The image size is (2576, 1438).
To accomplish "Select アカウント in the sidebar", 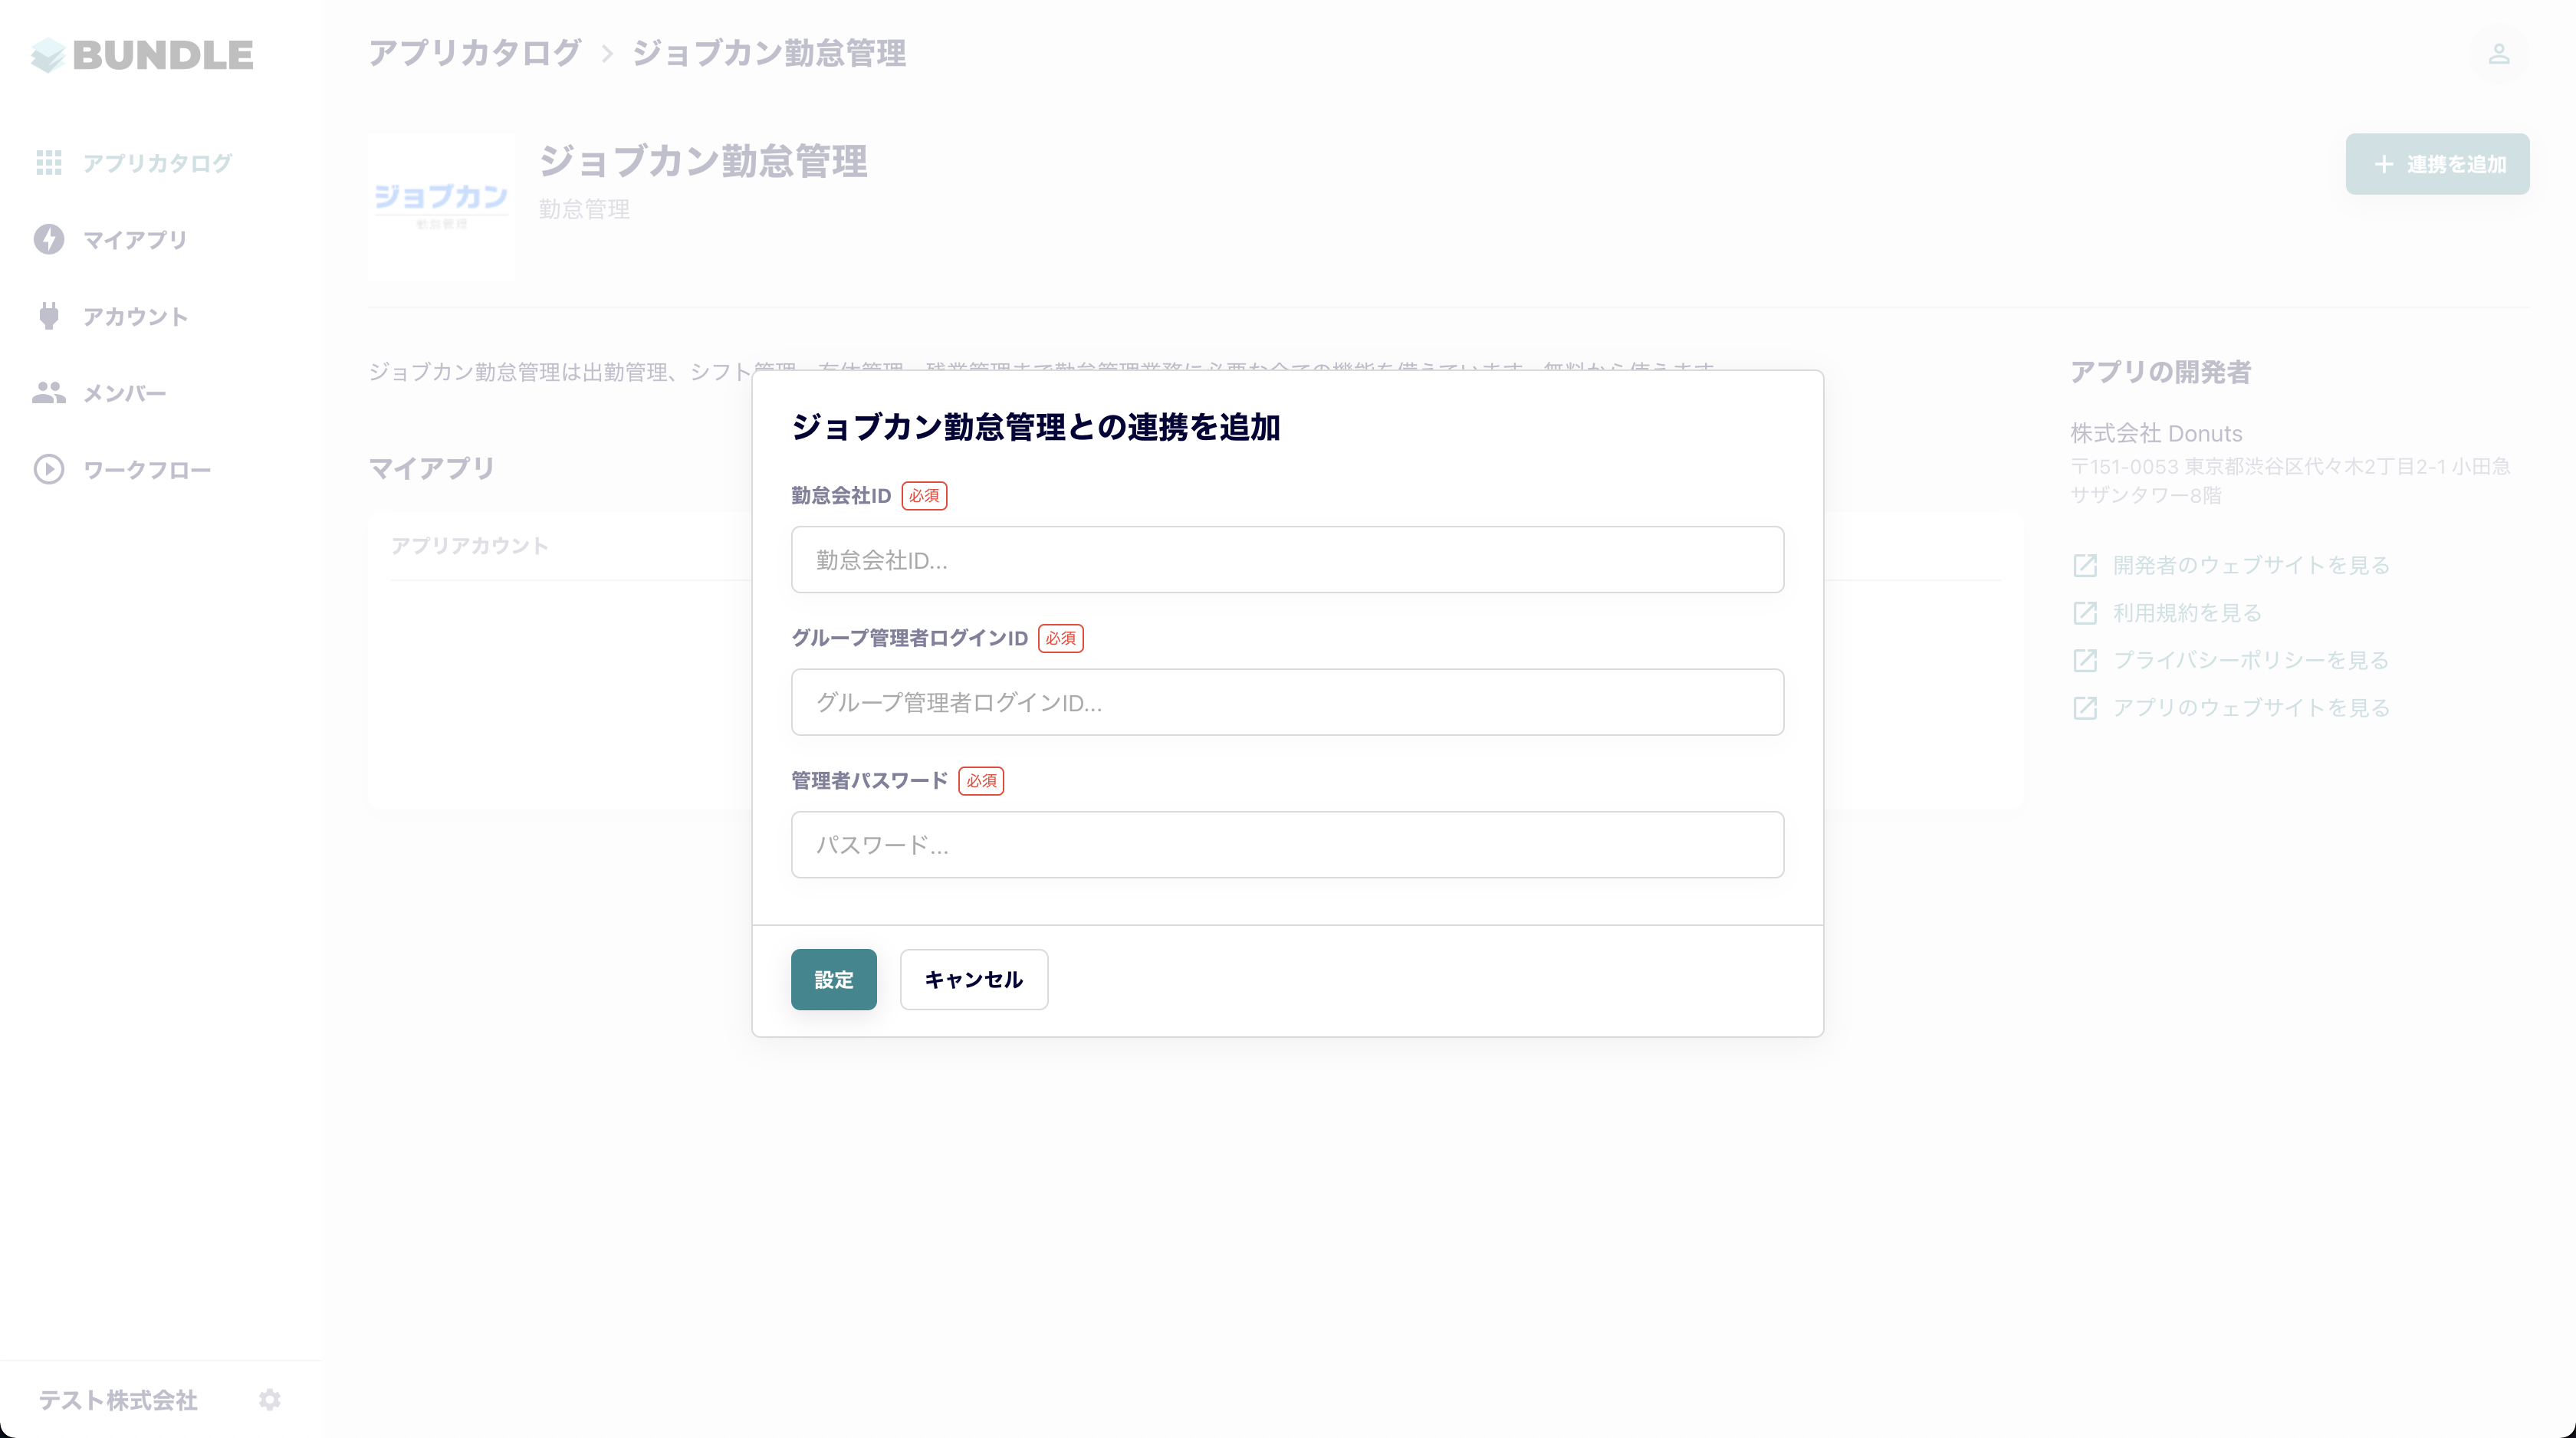I will [135, 317].
